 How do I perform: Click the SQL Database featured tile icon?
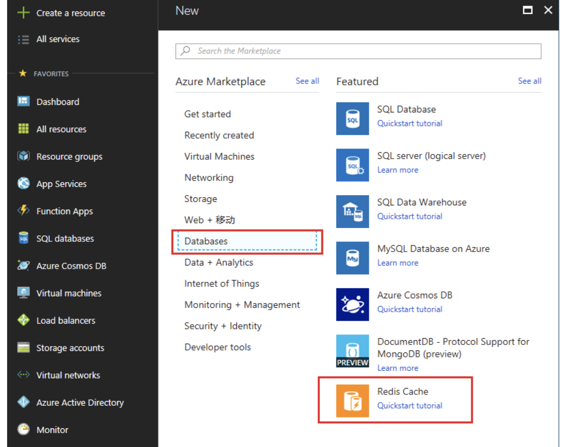tap(352, 119)
